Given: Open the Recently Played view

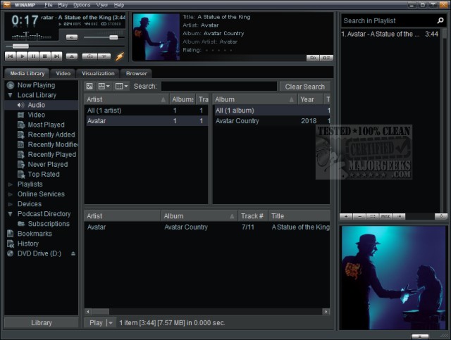Looking at the screenshot, I should 51,155.
